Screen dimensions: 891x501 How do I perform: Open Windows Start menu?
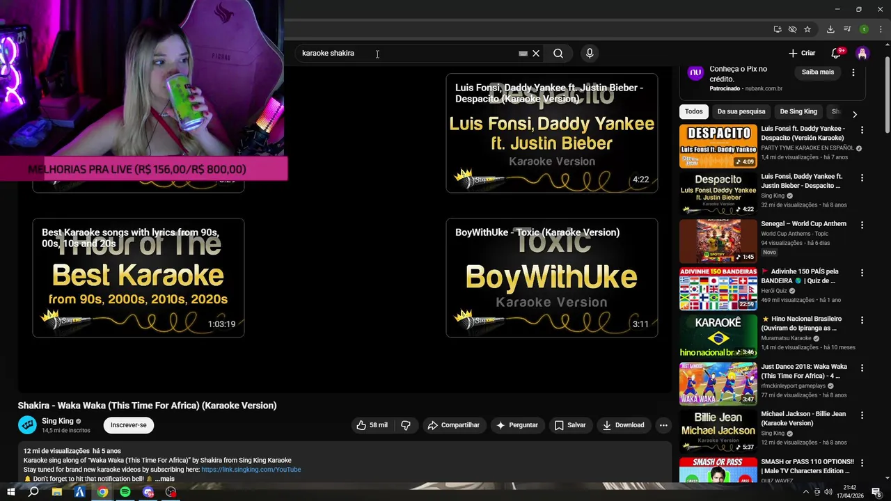tap(10, 492)
